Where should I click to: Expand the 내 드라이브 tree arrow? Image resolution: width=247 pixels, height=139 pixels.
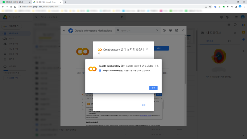click(2, 33)
